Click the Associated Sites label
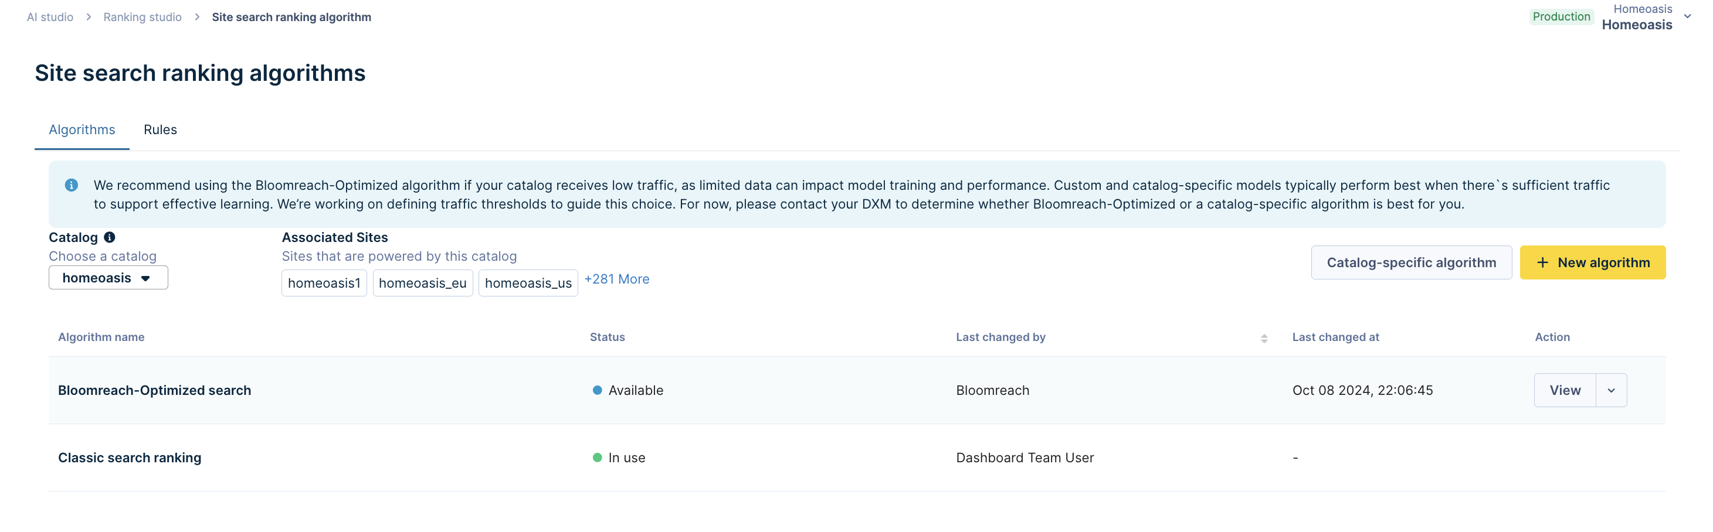Screen dimensions: 1713x532 334,237
